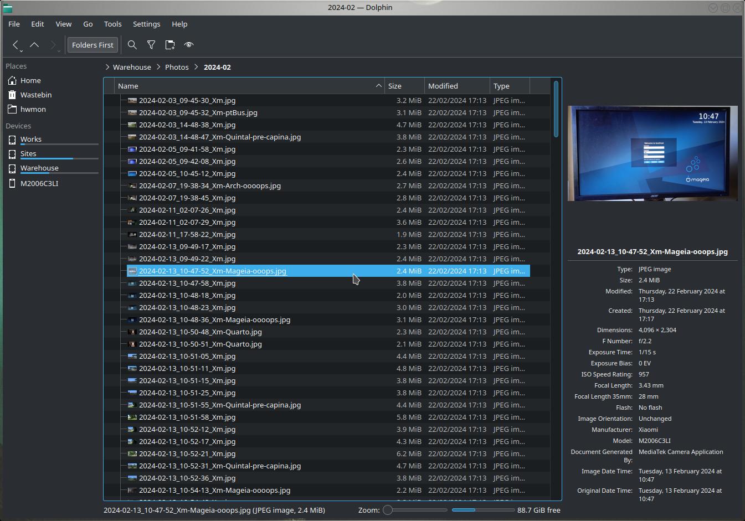The height and width of the screenshot is (521, 745).
Task: Click the New Tab toolbar icon
Action: click(170, 45)
